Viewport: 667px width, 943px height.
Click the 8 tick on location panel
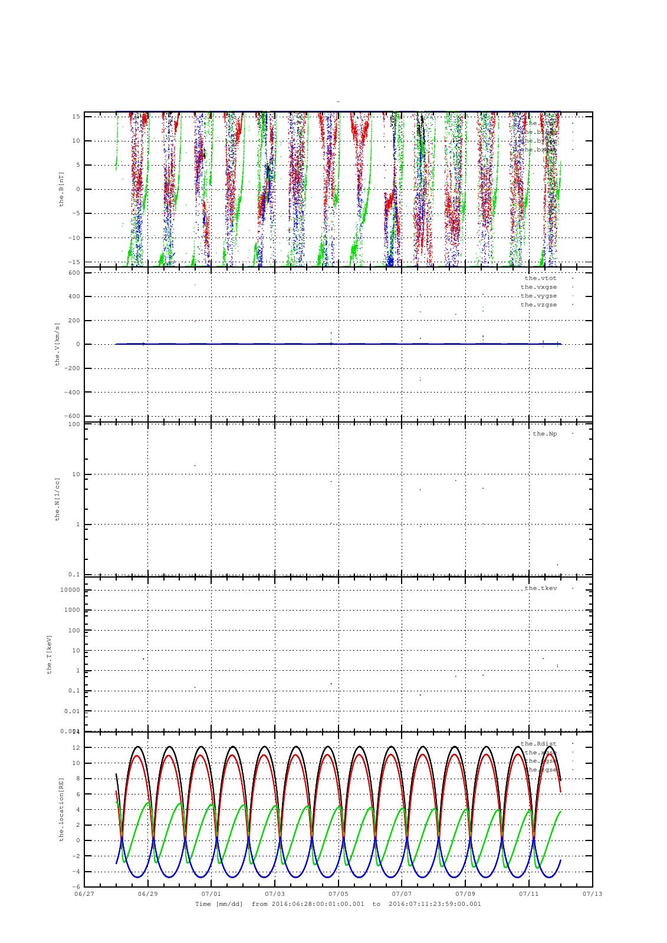tap(78, 779)
